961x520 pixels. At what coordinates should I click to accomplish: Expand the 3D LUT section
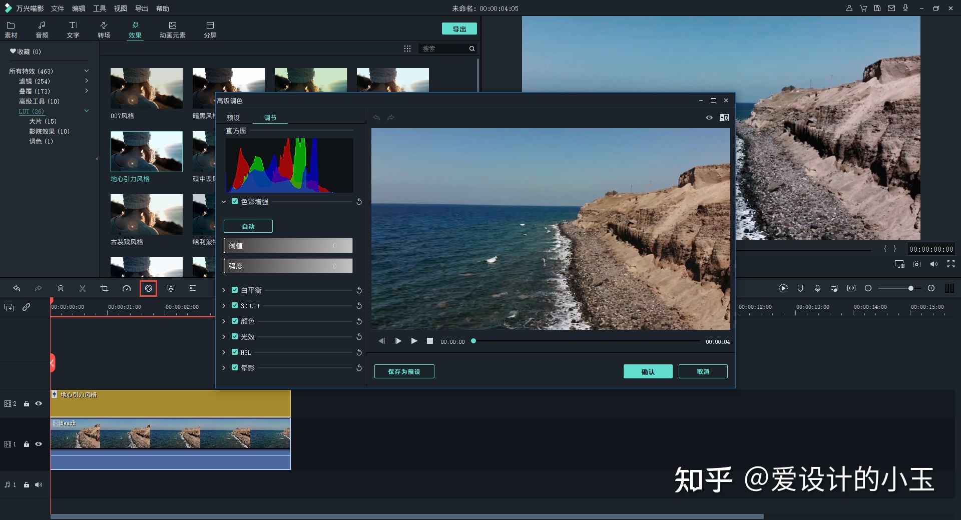(224, 306)
